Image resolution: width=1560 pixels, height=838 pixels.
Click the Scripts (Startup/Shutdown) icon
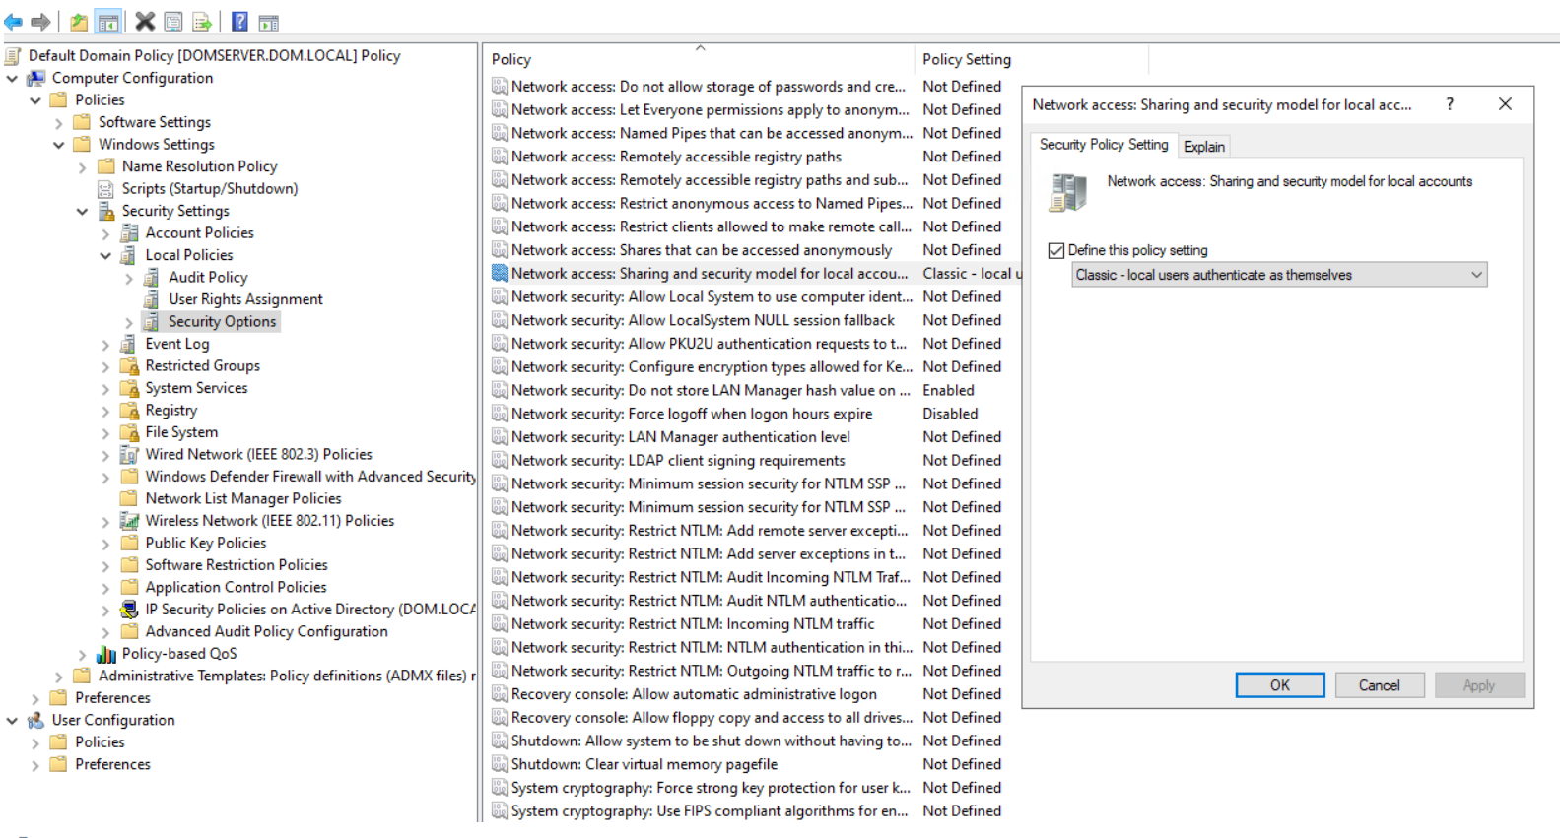point(106,188)
